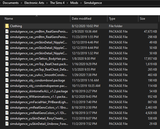Click the file icon for simdulgence_ymFacialHair_PHBeardLight
The image size is (160, 129).
[7, 102]
